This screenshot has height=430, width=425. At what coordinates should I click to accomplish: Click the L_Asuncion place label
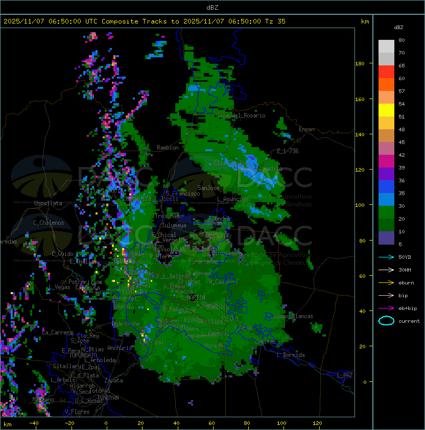[x=232, y=199]
